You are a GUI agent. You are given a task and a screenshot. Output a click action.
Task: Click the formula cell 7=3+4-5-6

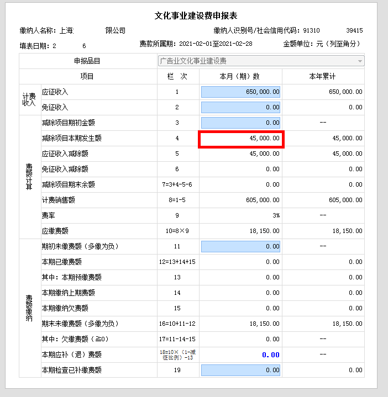[177, 184]
